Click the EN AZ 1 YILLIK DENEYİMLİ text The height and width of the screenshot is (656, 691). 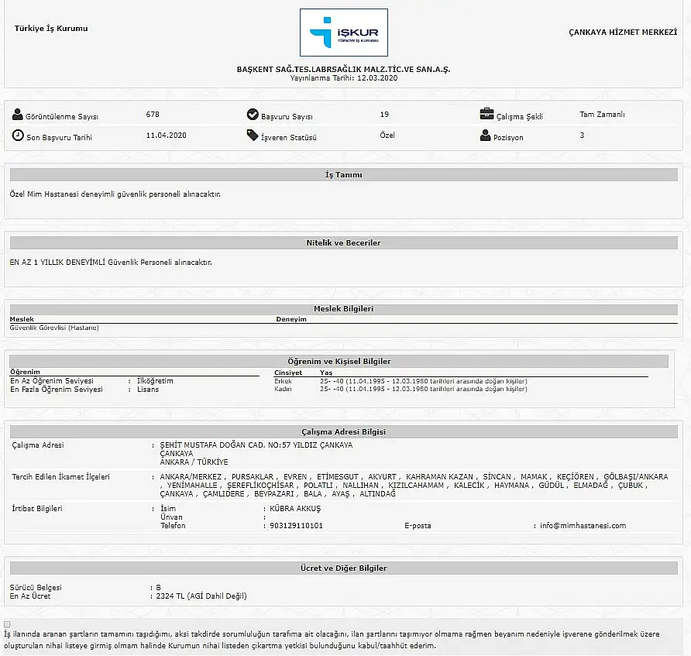(x=111, y=262)
